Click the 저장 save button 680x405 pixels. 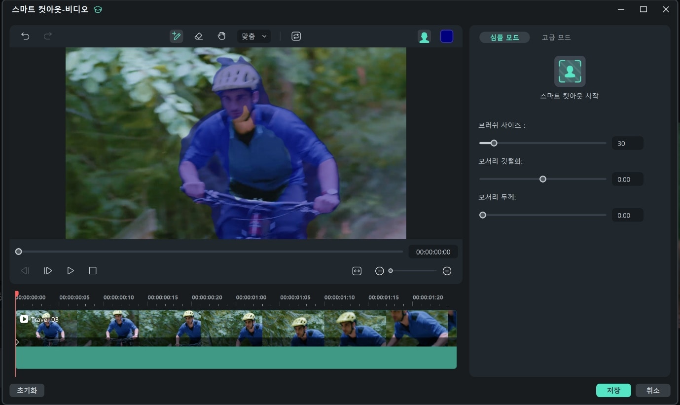(x=613, y=390)
